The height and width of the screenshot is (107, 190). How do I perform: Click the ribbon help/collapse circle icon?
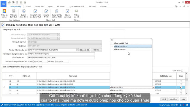click(x=176, y=6)
